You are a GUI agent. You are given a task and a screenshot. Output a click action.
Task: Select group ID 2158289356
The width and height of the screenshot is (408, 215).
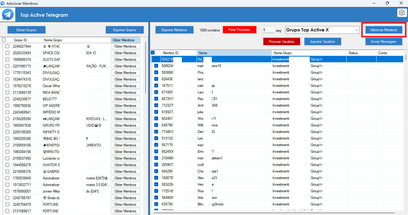click(22, 119)
